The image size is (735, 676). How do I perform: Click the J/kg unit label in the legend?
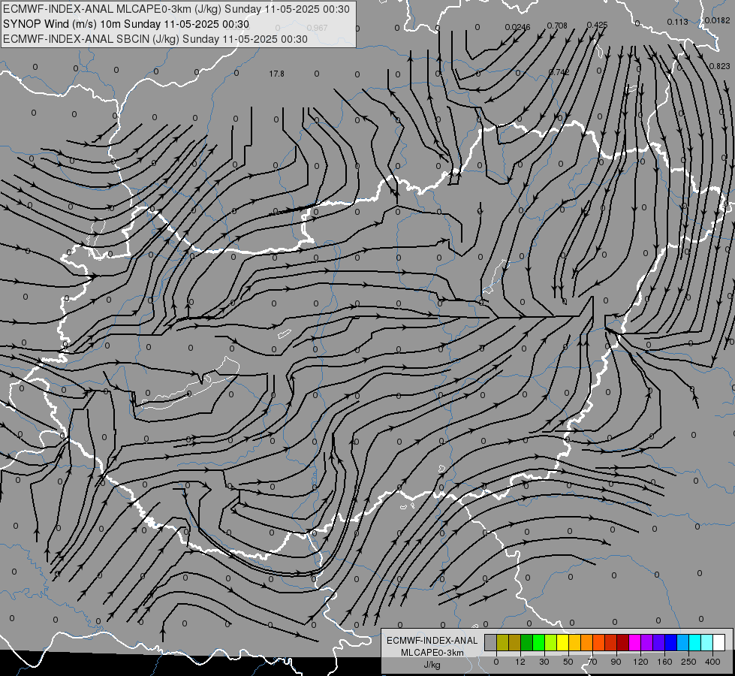coord(432,665)
